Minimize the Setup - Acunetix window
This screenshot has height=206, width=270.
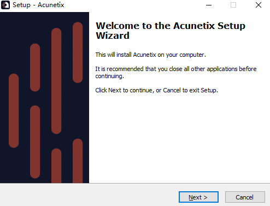point(209,5)
